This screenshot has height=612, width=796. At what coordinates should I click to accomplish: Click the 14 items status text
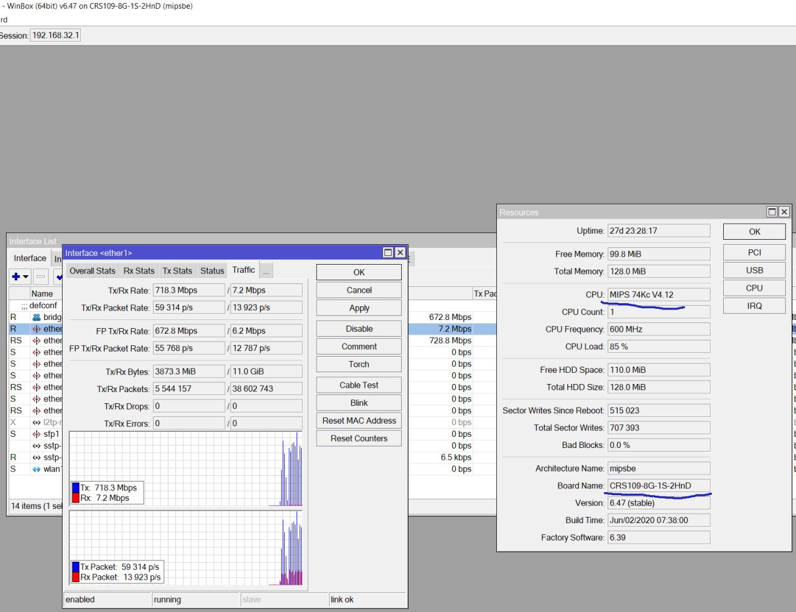click(x=36, y=506)
